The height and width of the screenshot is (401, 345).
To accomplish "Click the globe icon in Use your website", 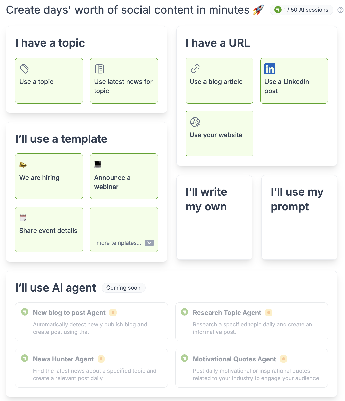I will [195, 122].
